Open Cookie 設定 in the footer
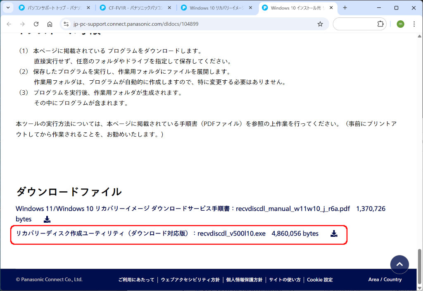This screenshot has width=423, height=291. pyautogui.click(x=320, y=280)
